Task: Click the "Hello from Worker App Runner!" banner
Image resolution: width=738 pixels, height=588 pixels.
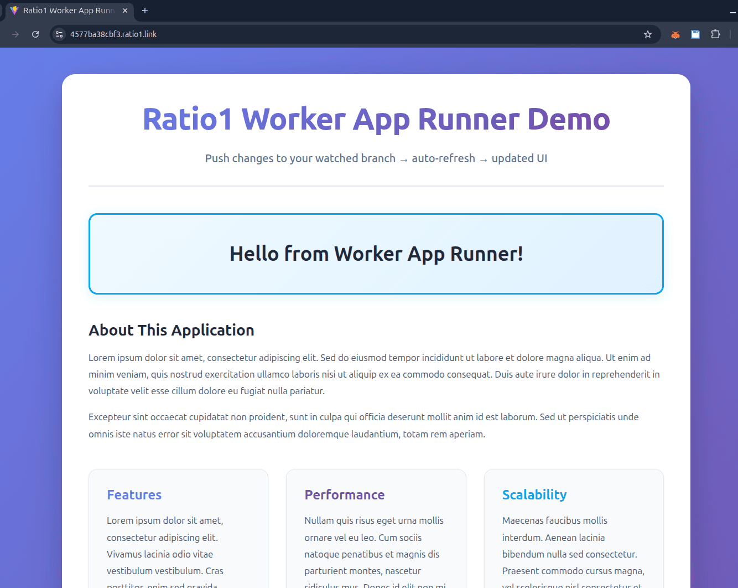Action: pyautogui.click(x=376, y=254)
